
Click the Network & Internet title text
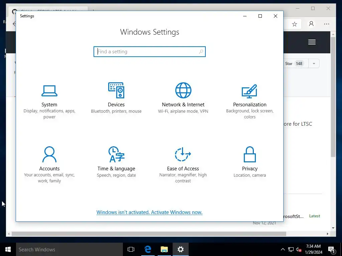pos(183,104)
